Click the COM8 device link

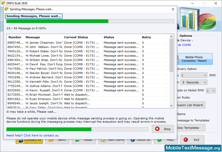(x=184, y=45)
